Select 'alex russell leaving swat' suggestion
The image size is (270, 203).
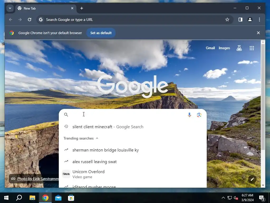pos(133,162)
